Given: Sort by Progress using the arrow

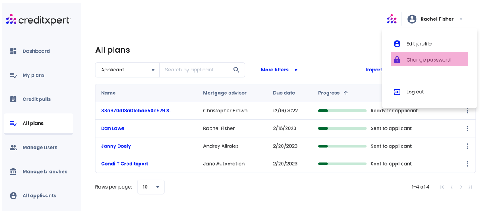Looking at the screenshot, I should tap(346, 93).
